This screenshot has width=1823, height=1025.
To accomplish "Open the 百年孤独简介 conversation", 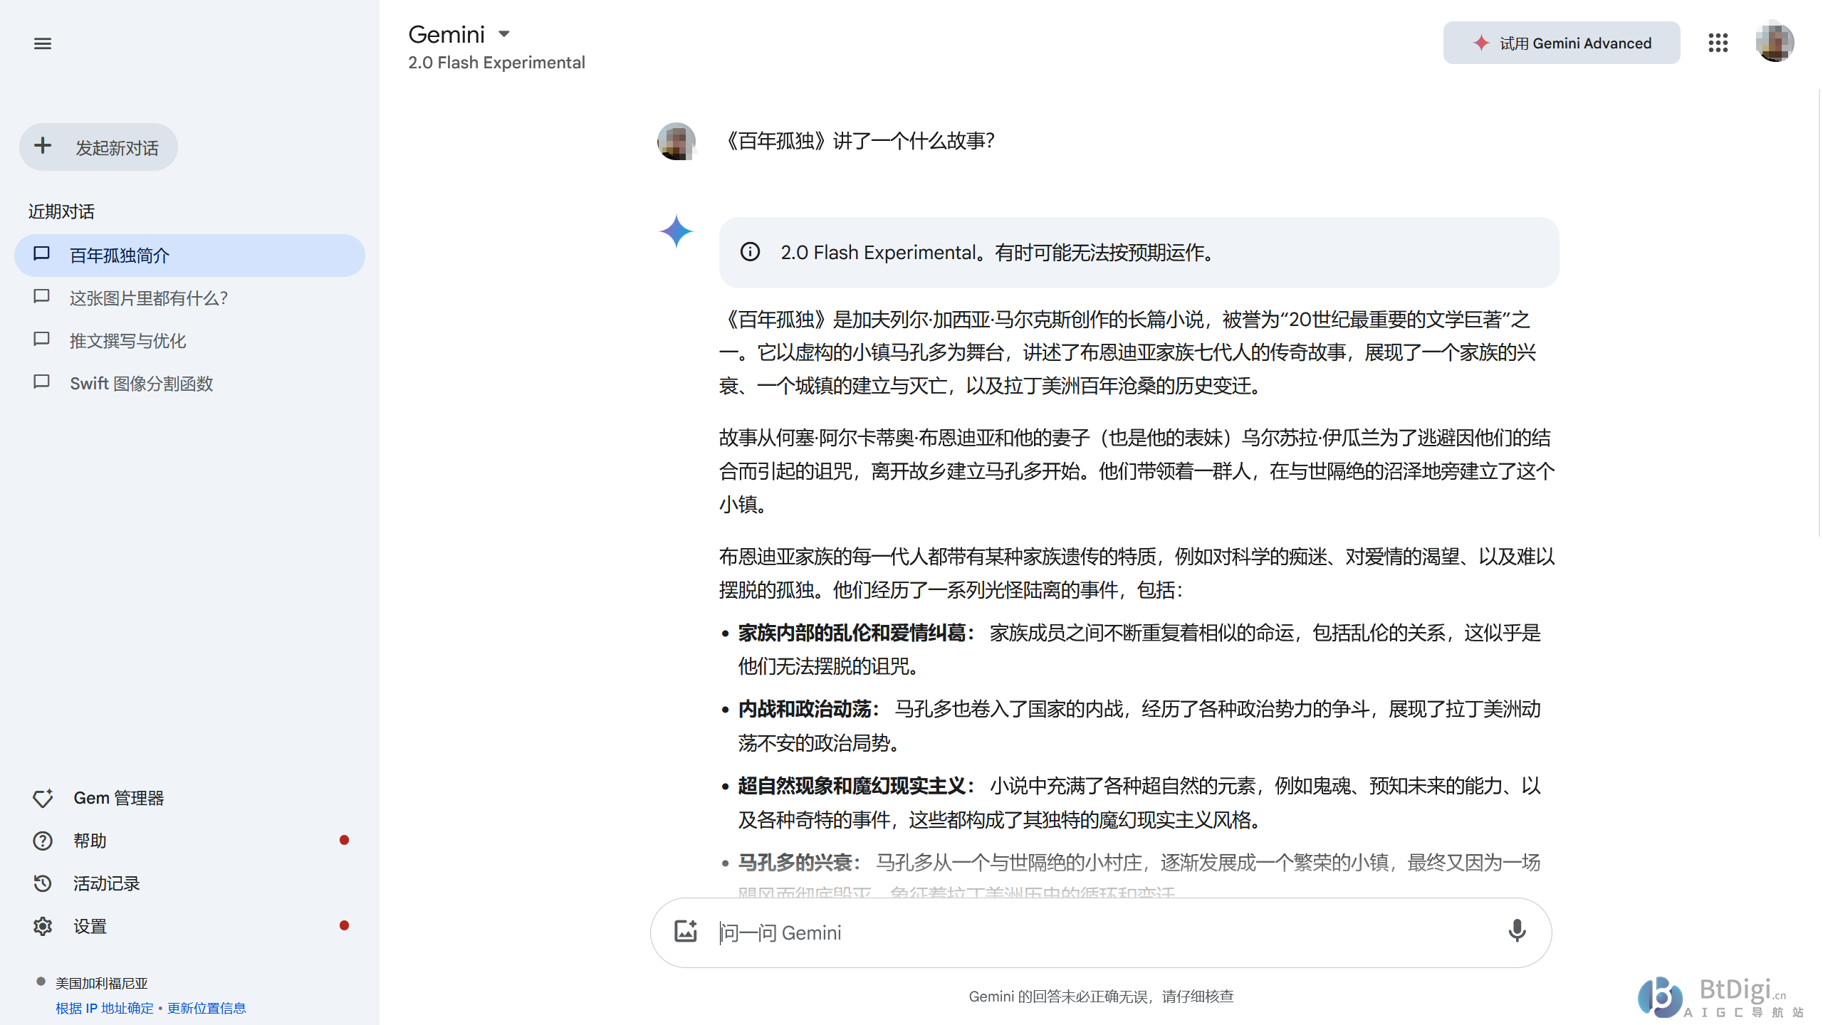I will [x=189, y=256].
